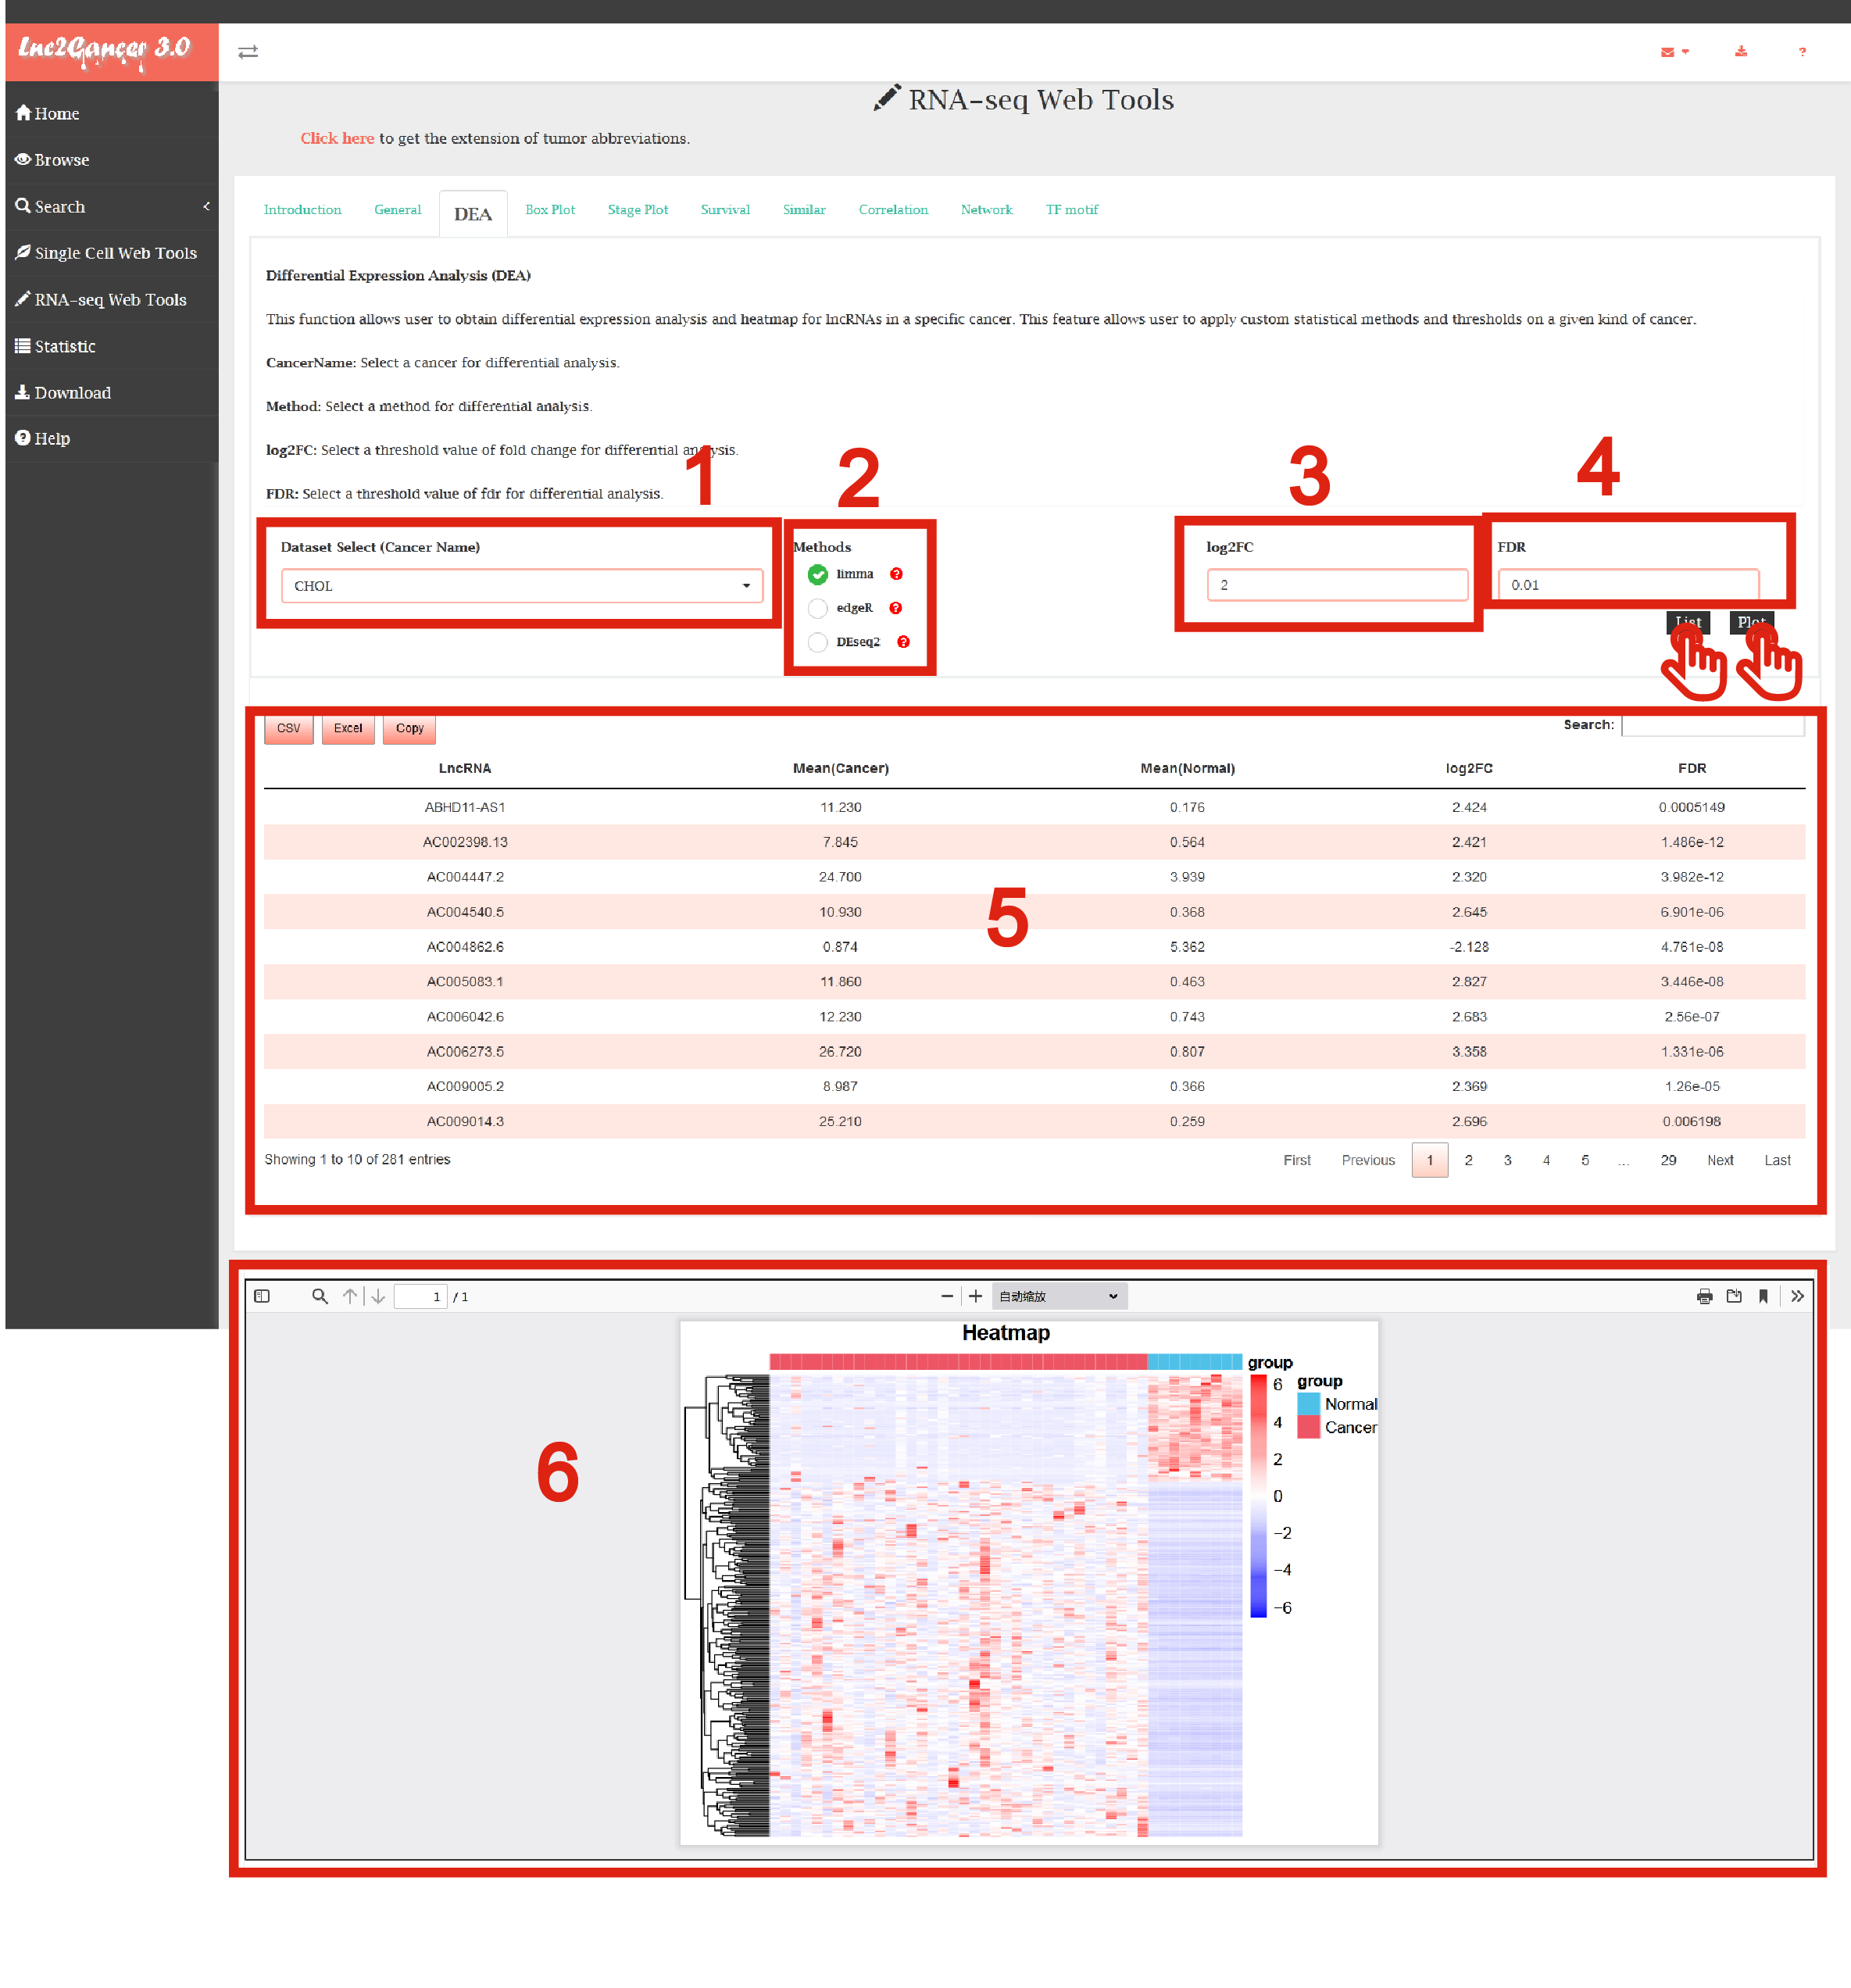Open the CHOL cancer dataset dropdown
This screenshot has height=1988, width=1851.
521,586
